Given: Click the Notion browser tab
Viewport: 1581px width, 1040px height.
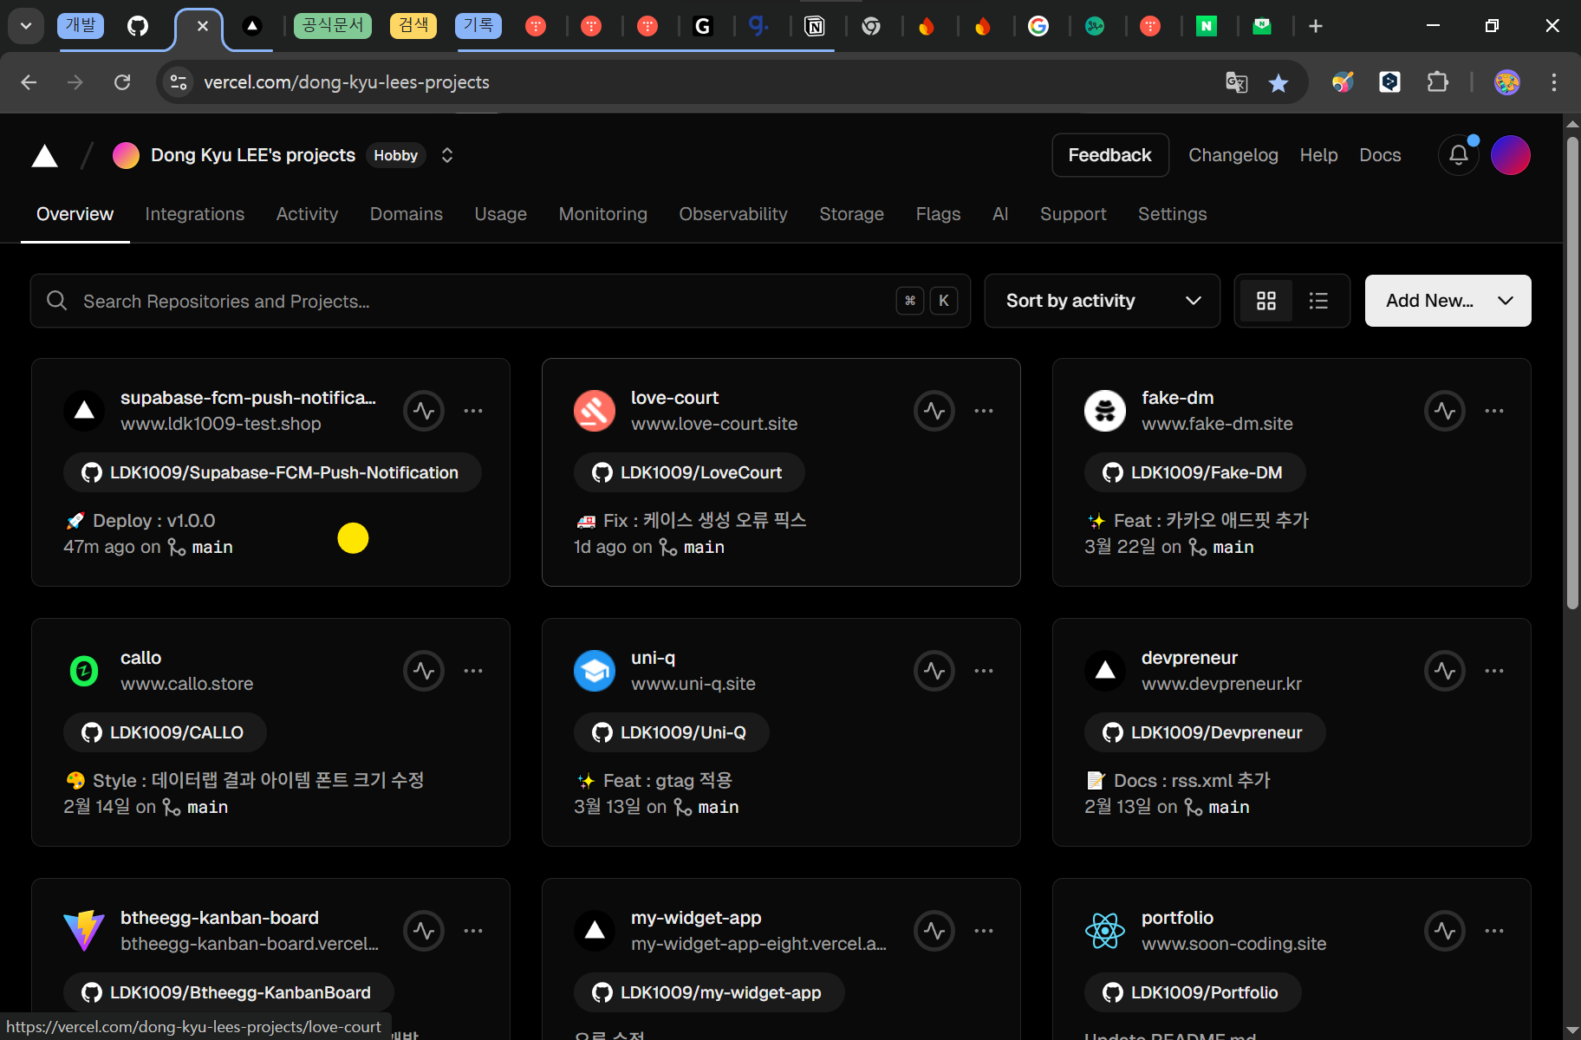Looking at the screenshot, I should pos(815,26).
